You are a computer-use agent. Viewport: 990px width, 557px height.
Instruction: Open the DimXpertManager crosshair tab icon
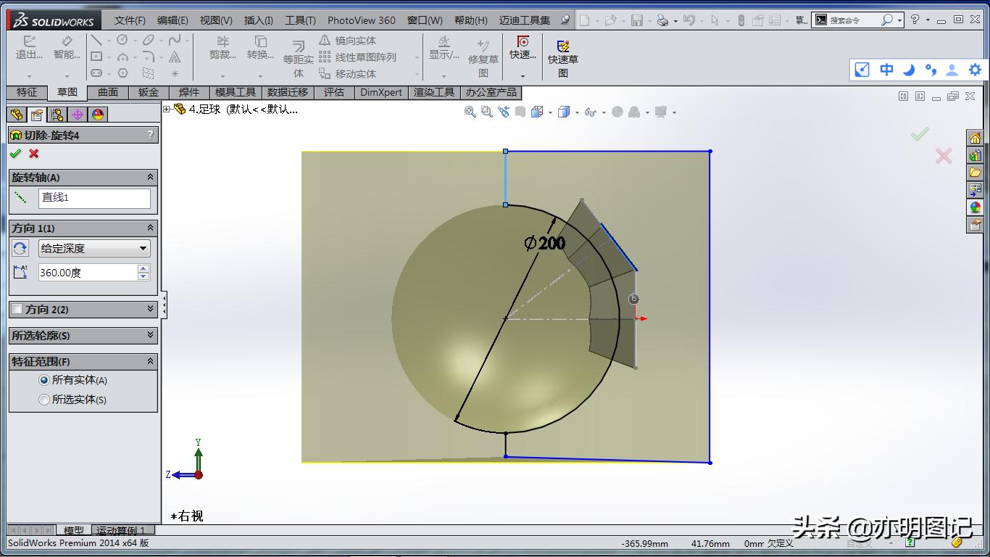[x=78, y=115]
